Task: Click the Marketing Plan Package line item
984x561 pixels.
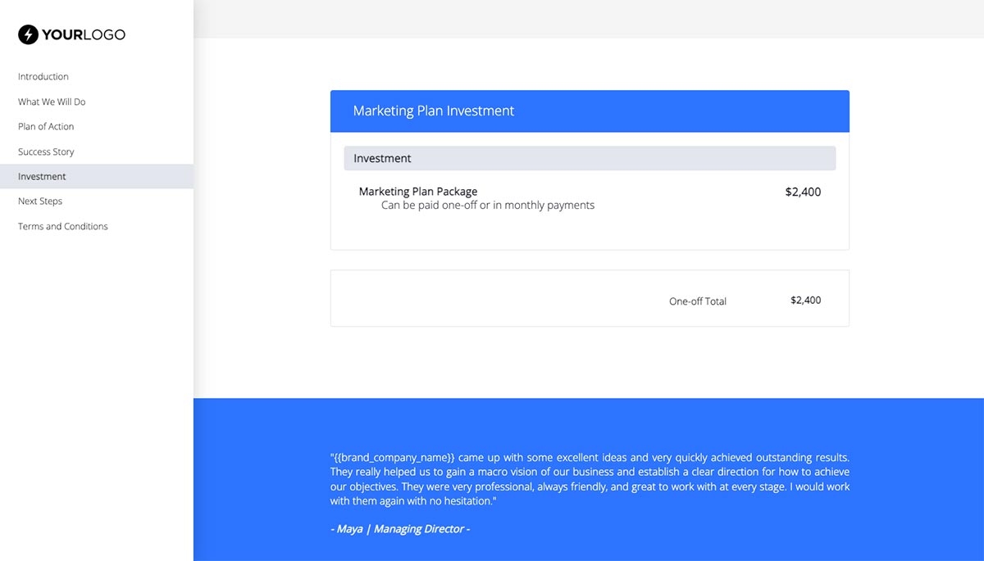Action: (x=417, y=191)
